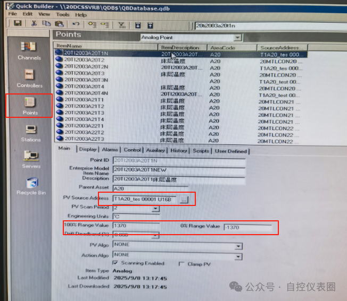Toggle the Scanning Enabled checkbox
Screen dimensions: 347x301
115,263
